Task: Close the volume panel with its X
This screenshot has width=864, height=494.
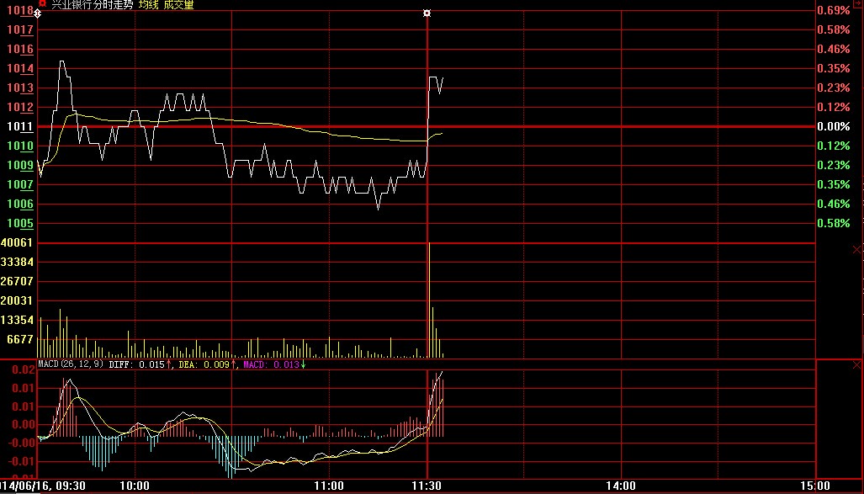Action: 856,249
